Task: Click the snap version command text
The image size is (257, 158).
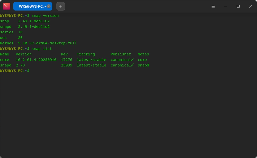Action: tap(44, 16)
